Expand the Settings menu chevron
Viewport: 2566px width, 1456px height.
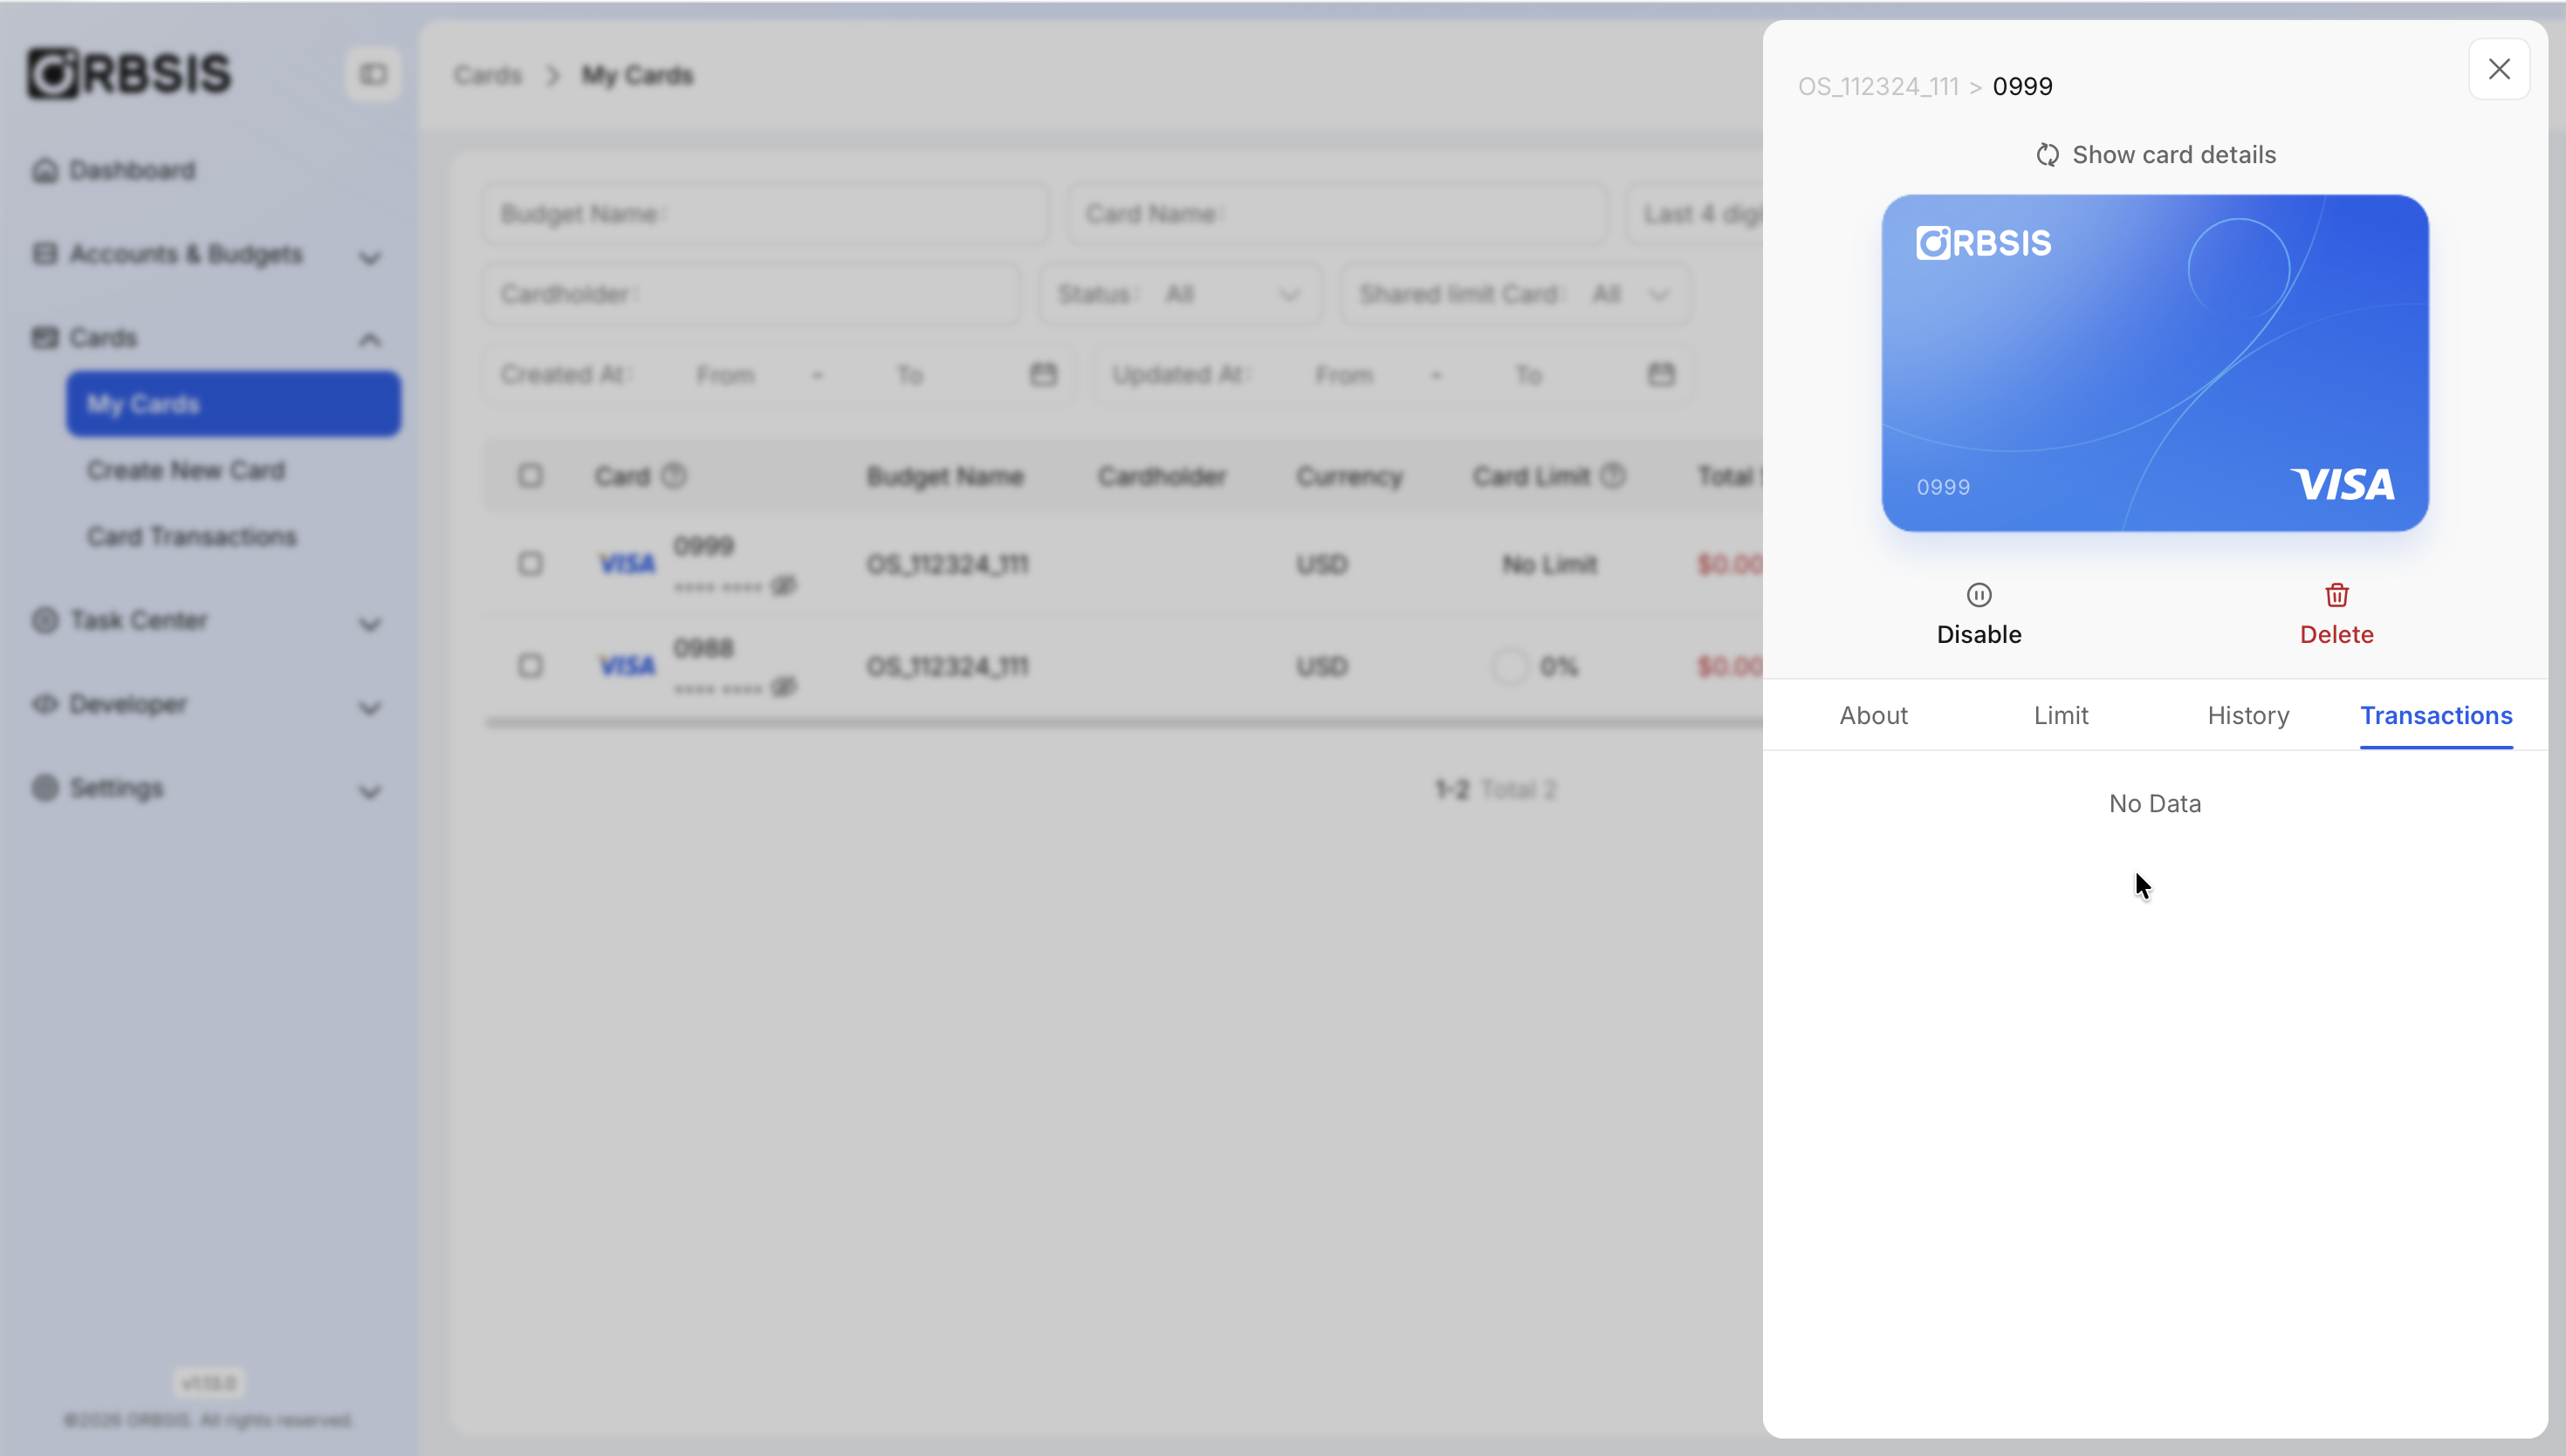(370, 793)
